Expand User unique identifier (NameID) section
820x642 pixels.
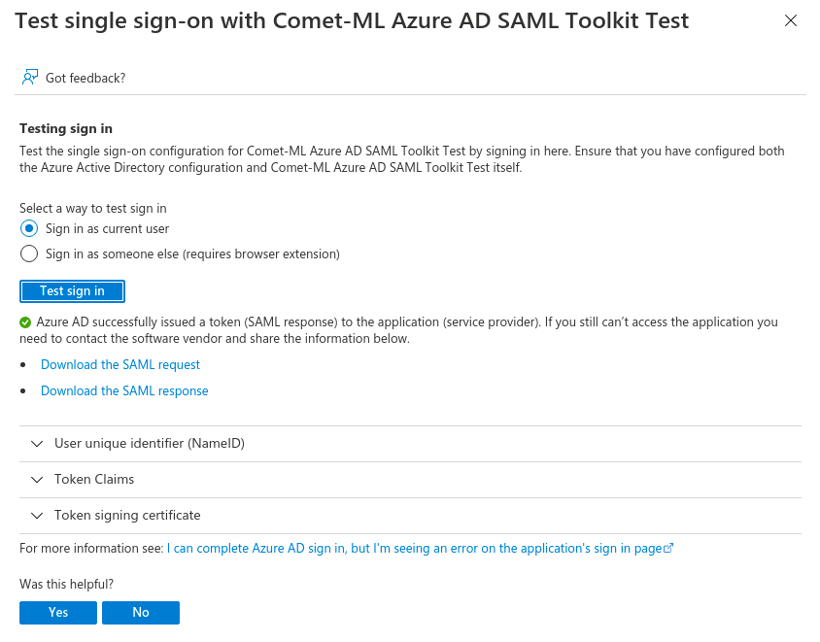410,444
